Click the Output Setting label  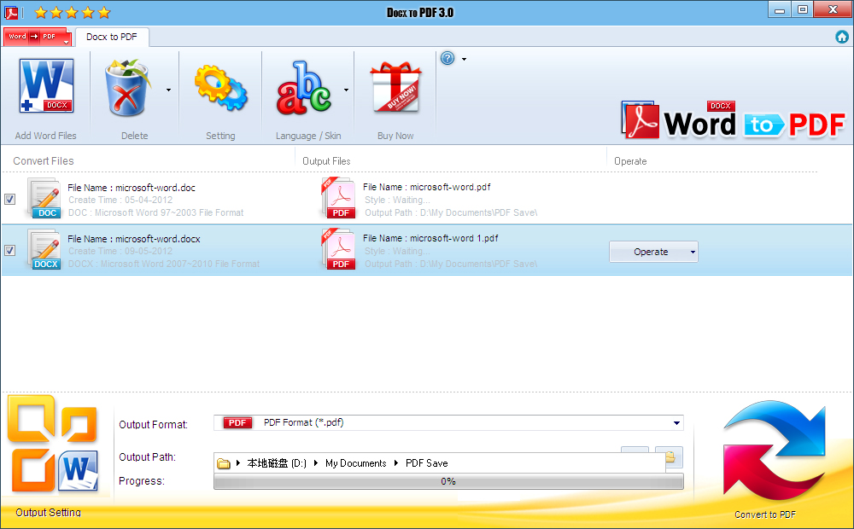click(48, 512)
